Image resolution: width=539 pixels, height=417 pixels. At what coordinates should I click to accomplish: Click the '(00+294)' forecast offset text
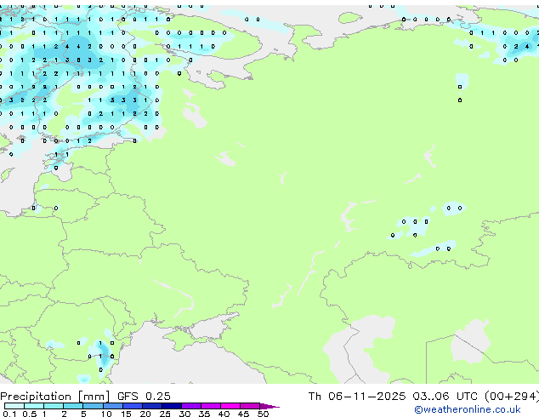[x=512, y=397]
